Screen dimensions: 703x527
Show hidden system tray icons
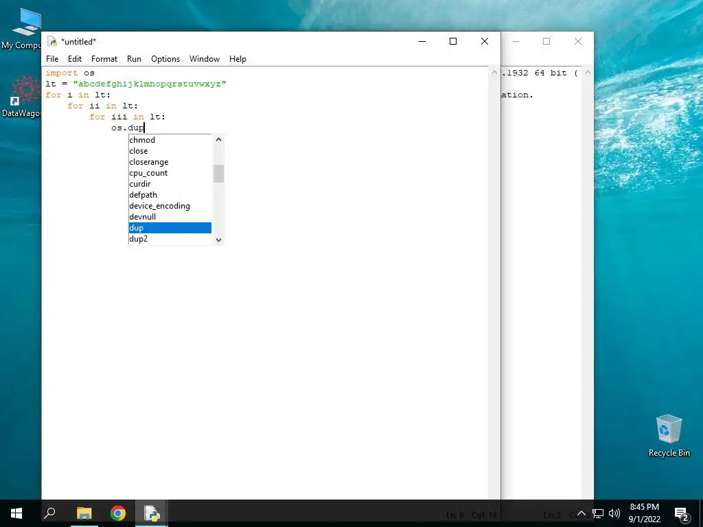pos(581,513)
